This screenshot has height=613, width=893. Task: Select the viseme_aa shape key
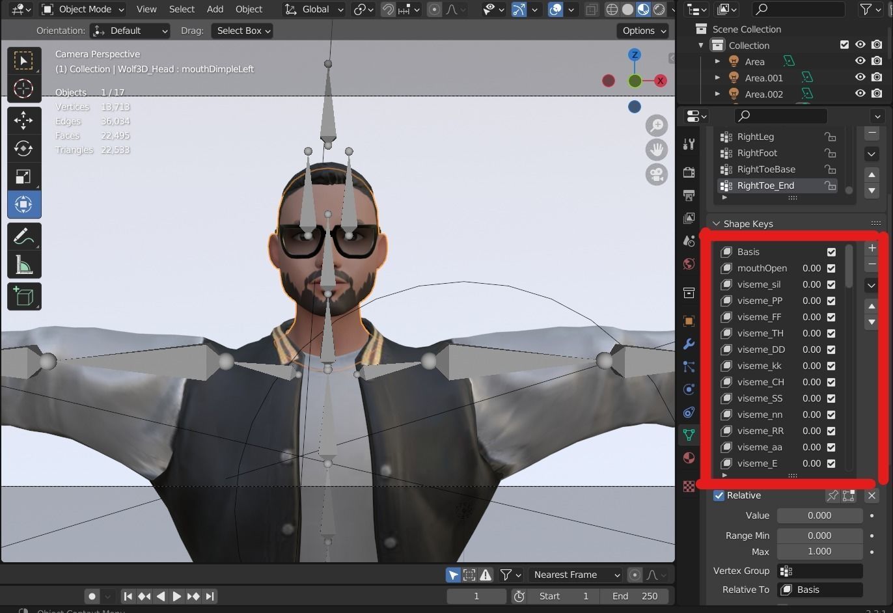pyautogui.click(x=778, y=447)
